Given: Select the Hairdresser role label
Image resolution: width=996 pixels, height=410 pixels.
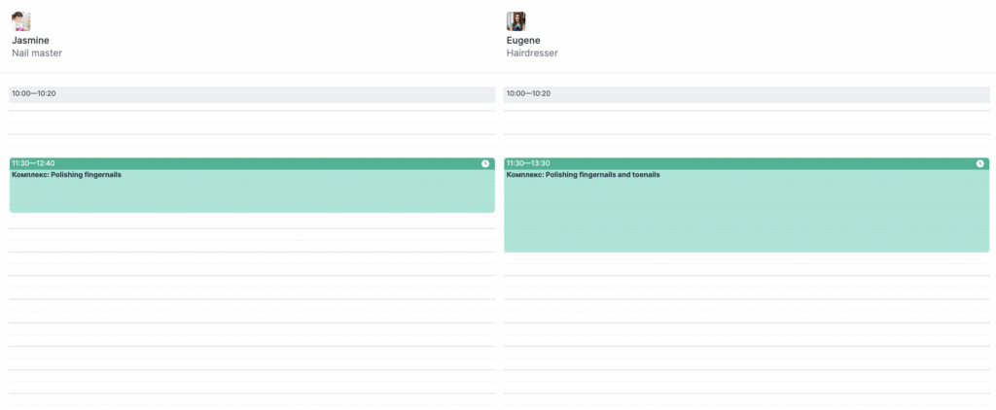Looking at the screenshot, I should (x=532, y=53).
